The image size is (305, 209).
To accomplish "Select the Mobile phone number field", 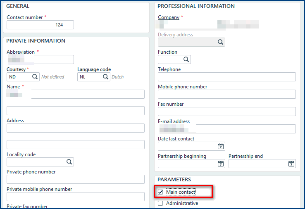I will tap(226, 94).
